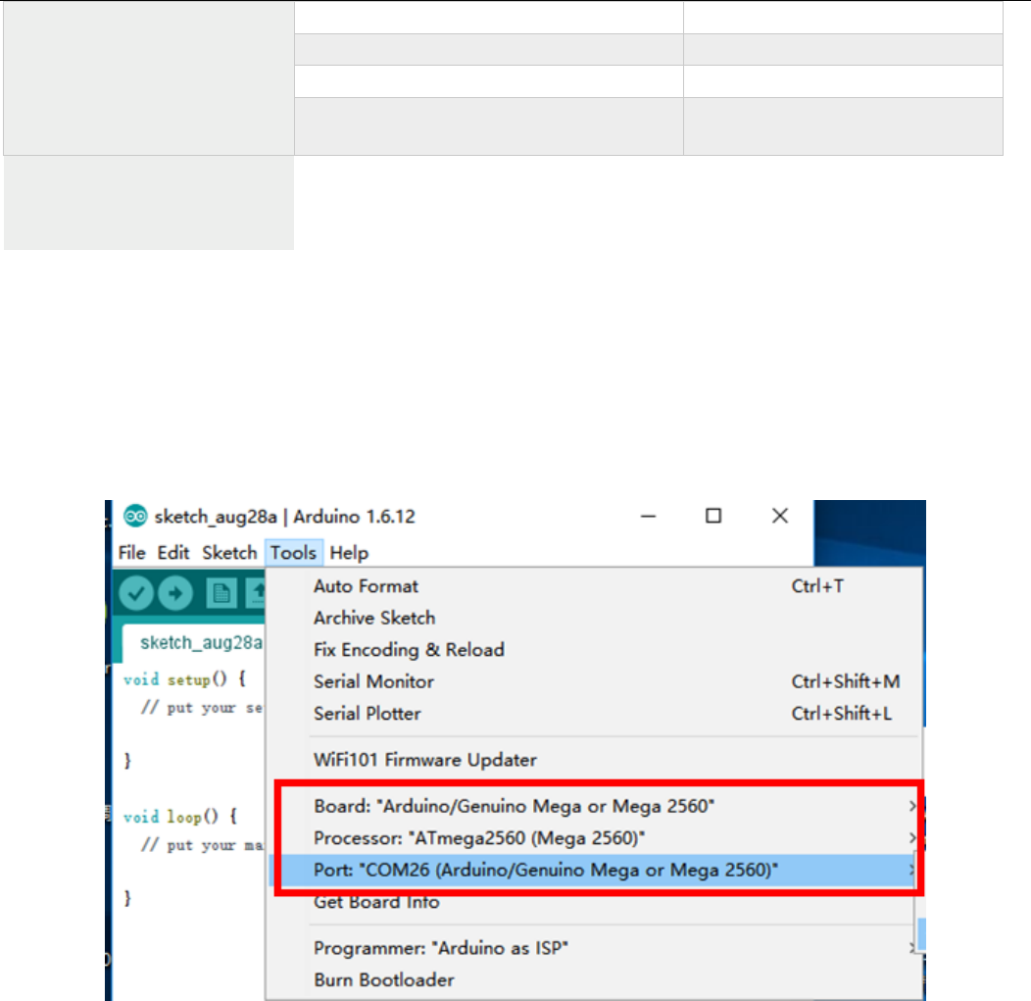
Task: Expand the Board: Arduino/Genuino Mega submenu
Action: click(594, 806)
